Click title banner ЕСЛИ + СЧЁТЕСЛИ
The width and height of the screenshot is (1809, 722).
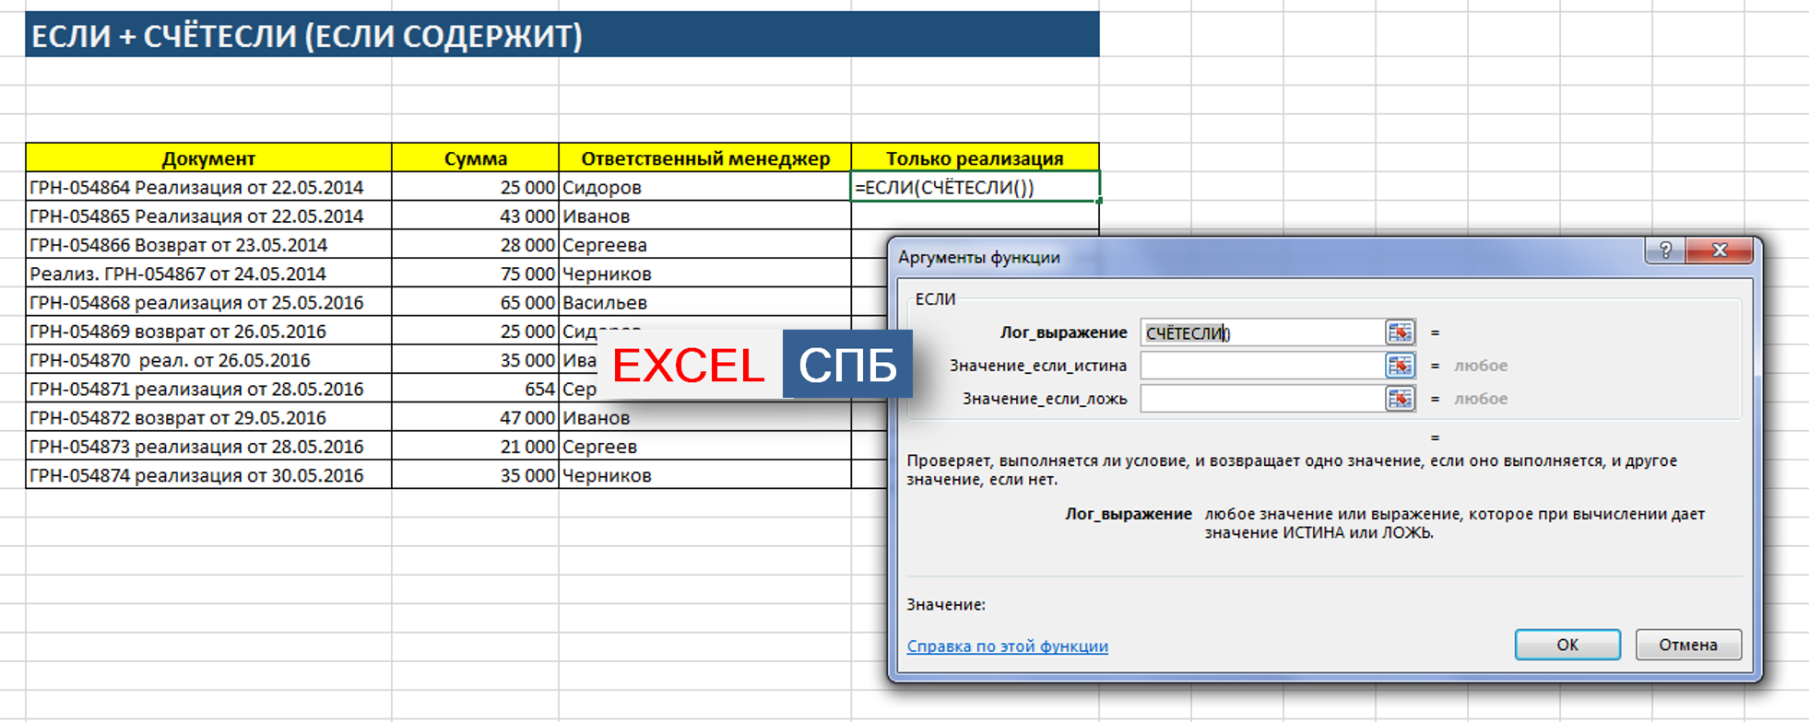tap(562, 35)
